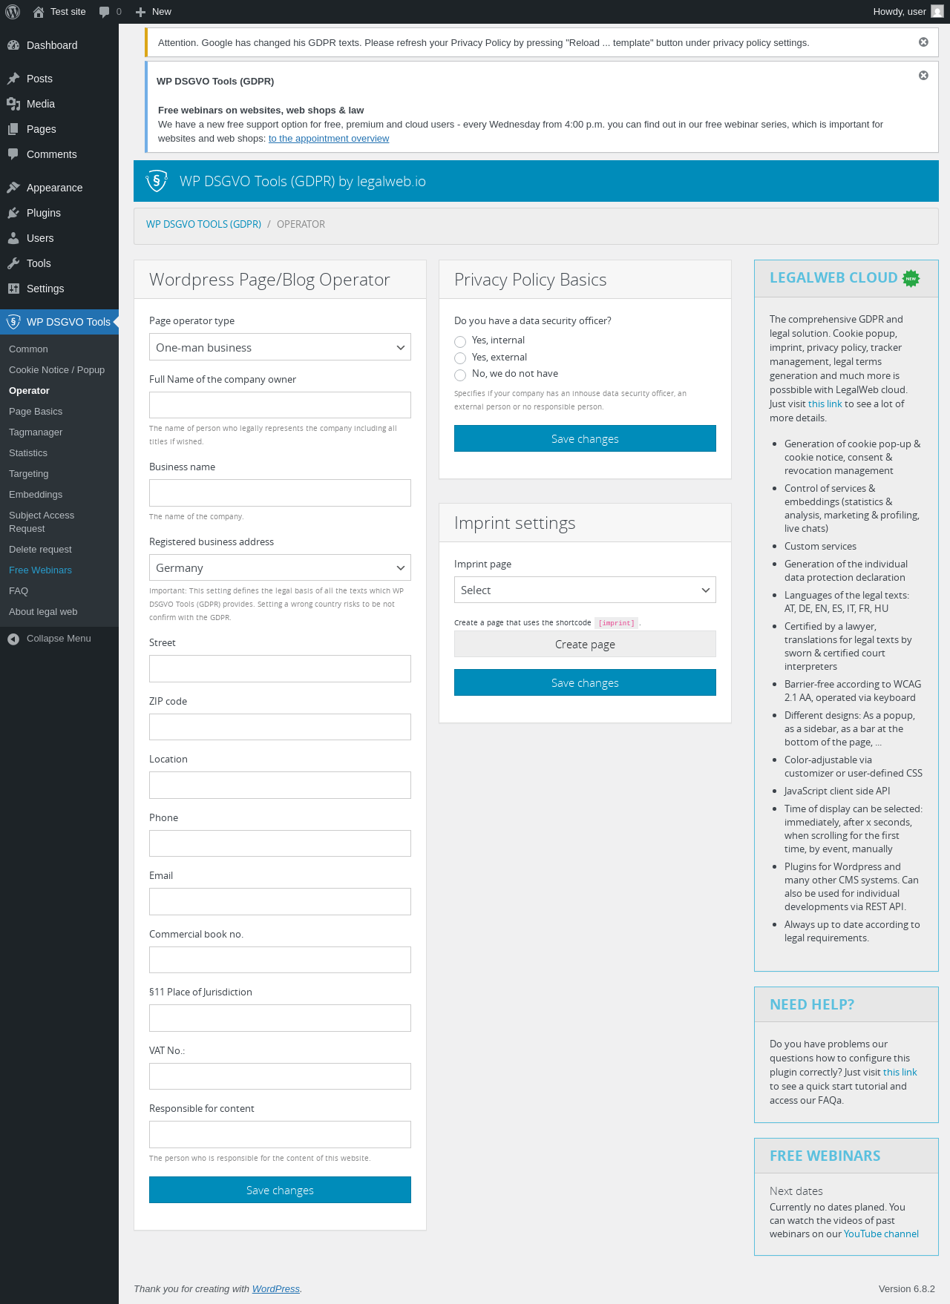Click the Collapse Menu arrow icon
Screen dimensions: 950x1304
click(13, 639)
